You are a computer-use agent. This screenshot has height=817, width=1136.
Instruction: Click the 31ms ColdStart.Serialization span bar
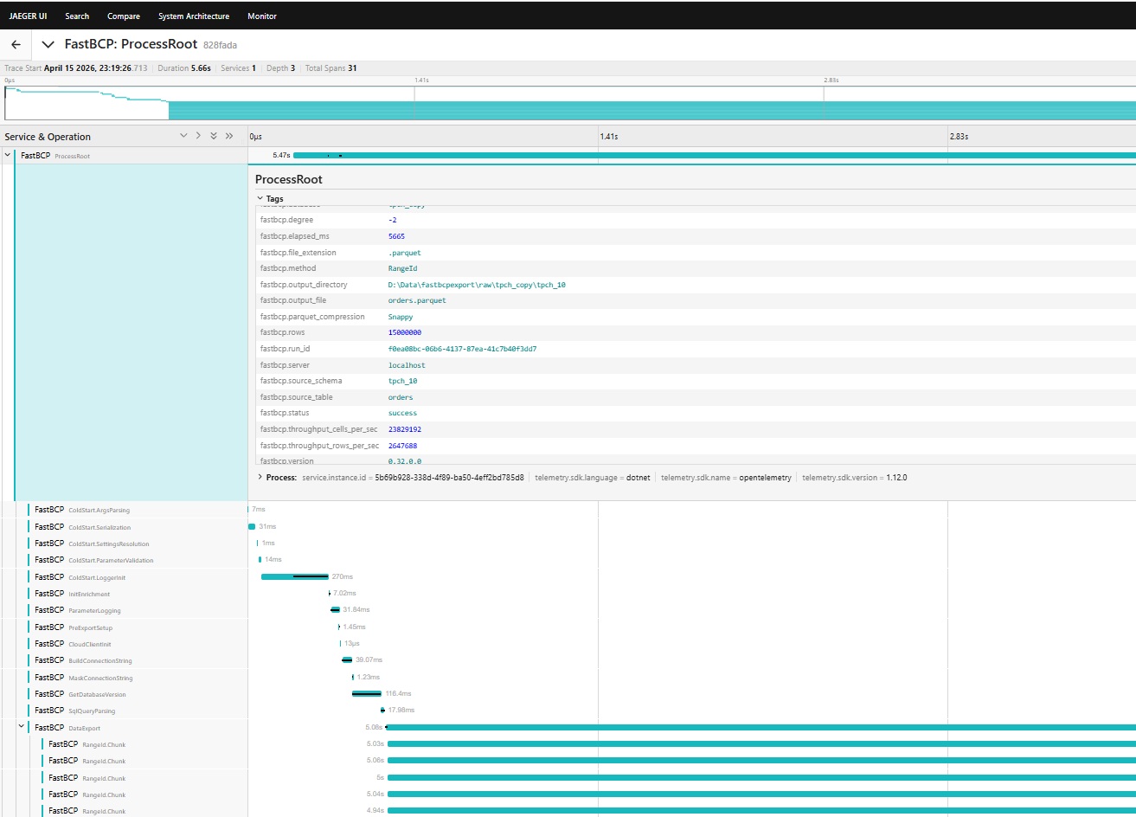252,526
